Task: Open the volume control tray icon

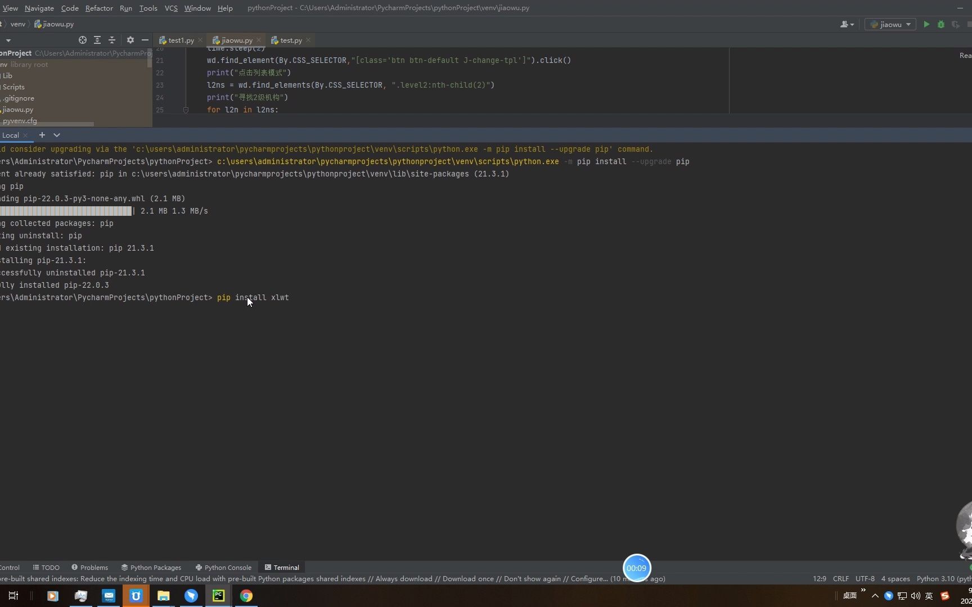Action: (916, 596)
